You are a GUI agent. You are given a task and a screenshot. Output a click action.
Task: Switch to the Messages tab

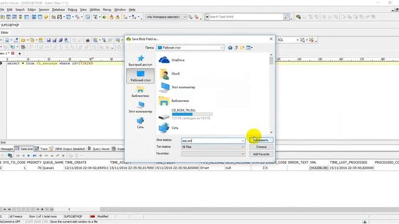click(7, 149)
